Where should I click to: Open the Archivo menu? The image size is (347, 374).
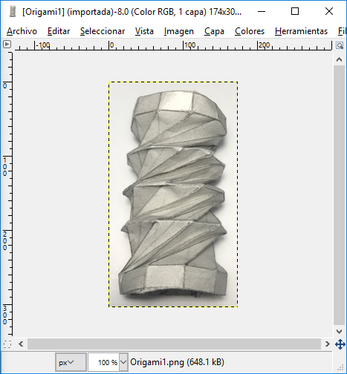22,31
